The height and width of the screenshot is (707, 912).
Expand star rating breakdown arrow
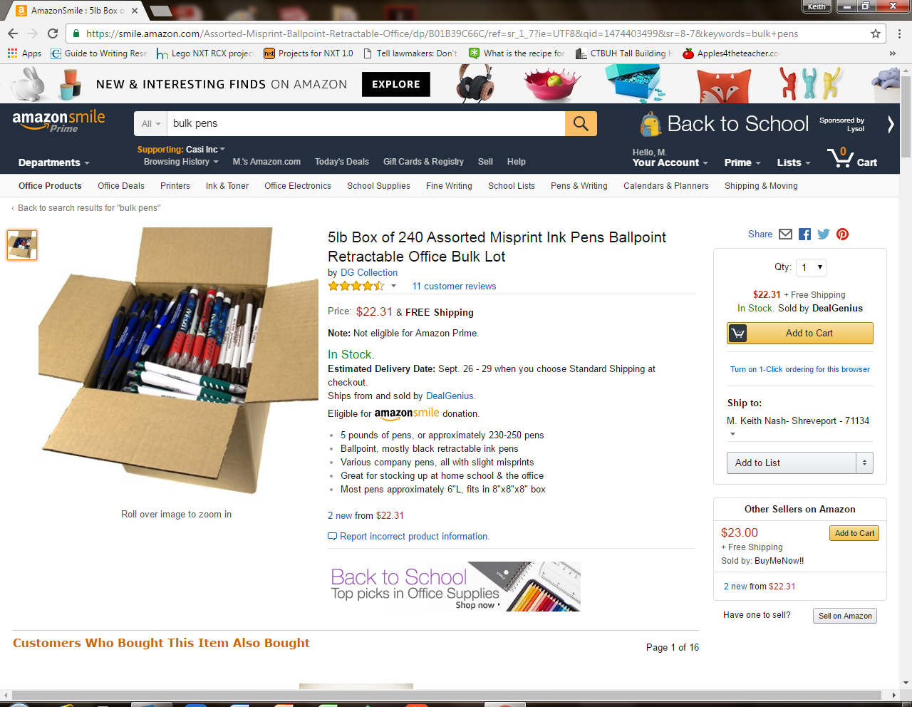(393, 286)
